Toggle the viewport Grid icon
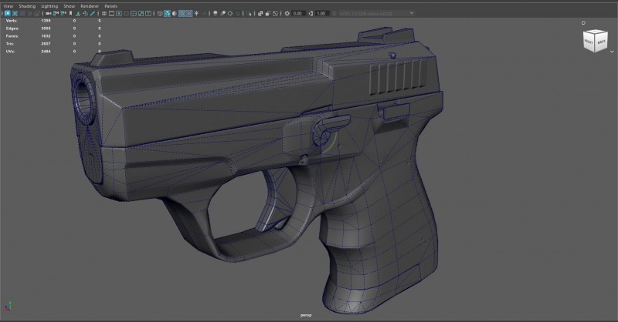Image resolution: width=618 pixels, height=322 pixels. (x=104, y=13)
